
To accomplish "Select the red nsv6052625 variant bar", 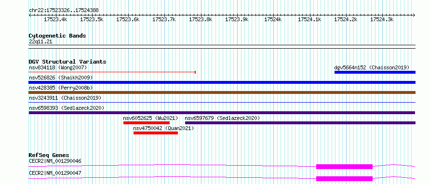I will coord(147,123).
